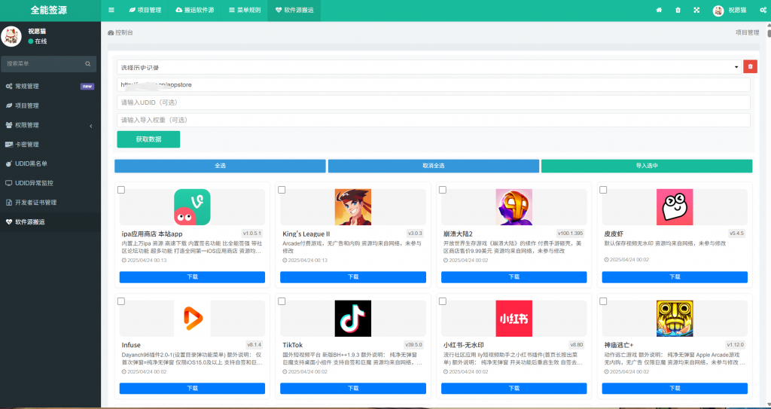Tick the checkbox for ipa应用商店 card
Screen dimensions: 771x409
(121, 190)
